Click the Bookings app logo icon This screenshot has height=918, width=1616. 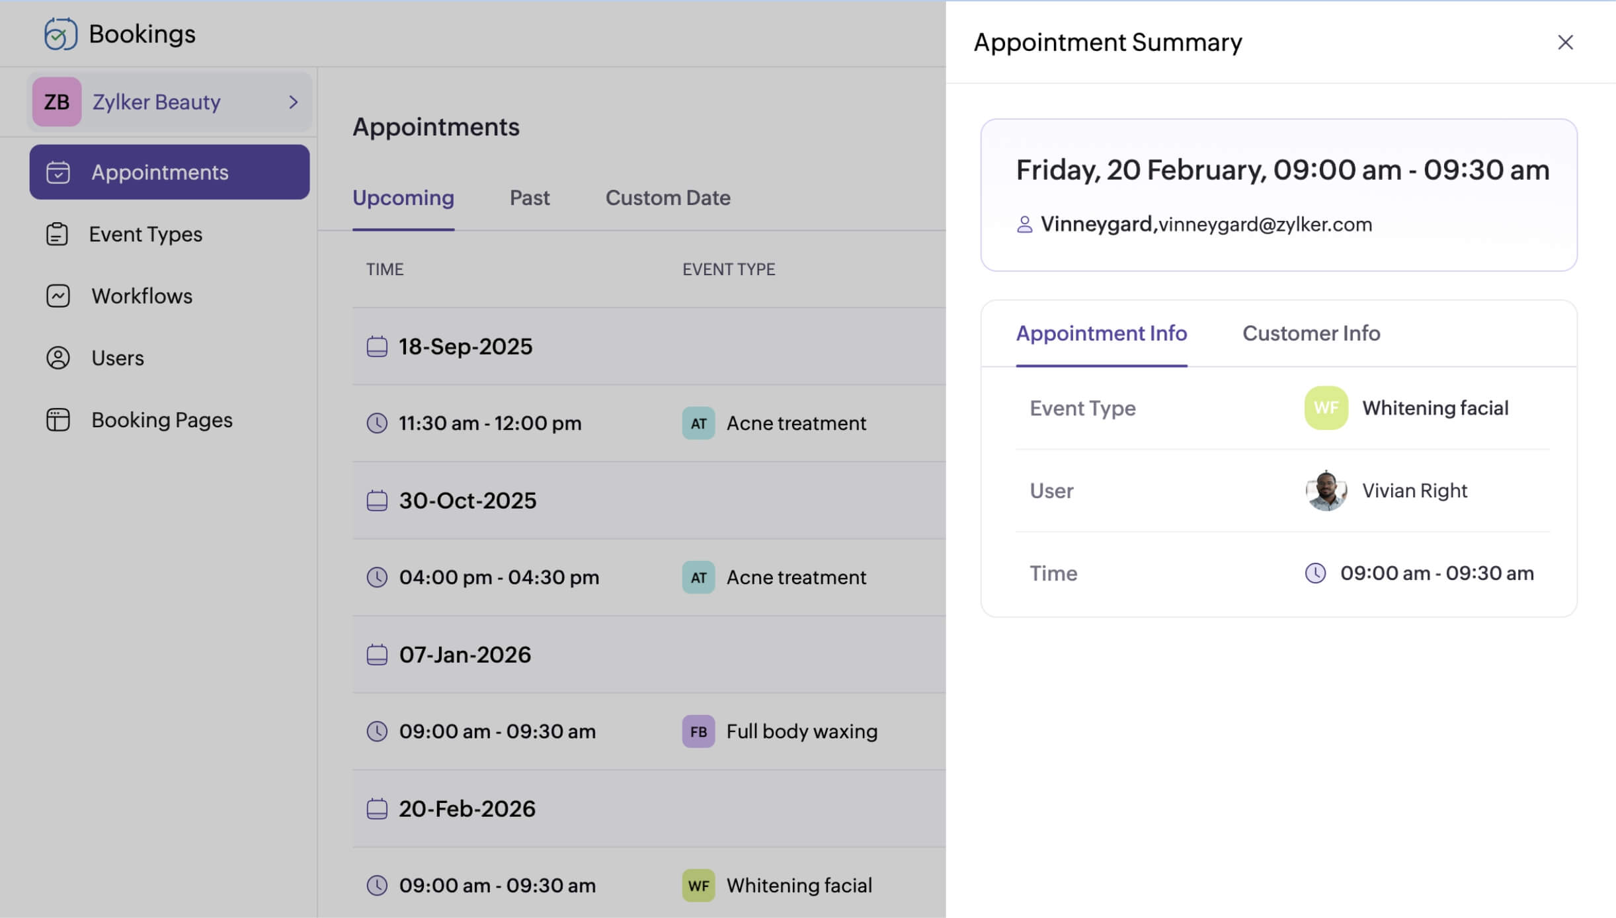point(60,33)
